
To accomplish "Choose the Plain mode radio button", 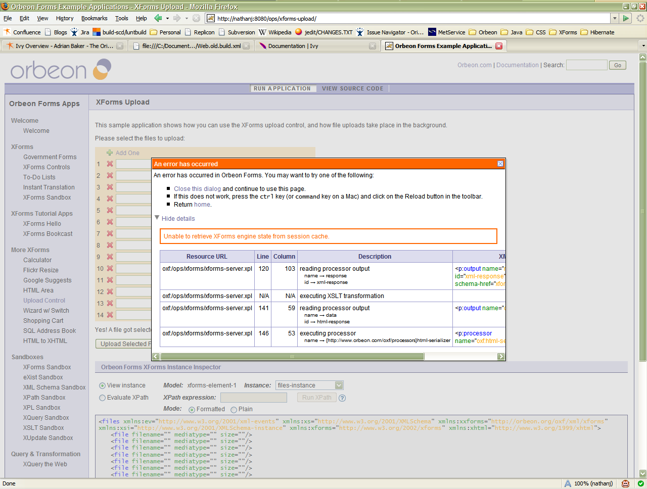I will 234,410.
